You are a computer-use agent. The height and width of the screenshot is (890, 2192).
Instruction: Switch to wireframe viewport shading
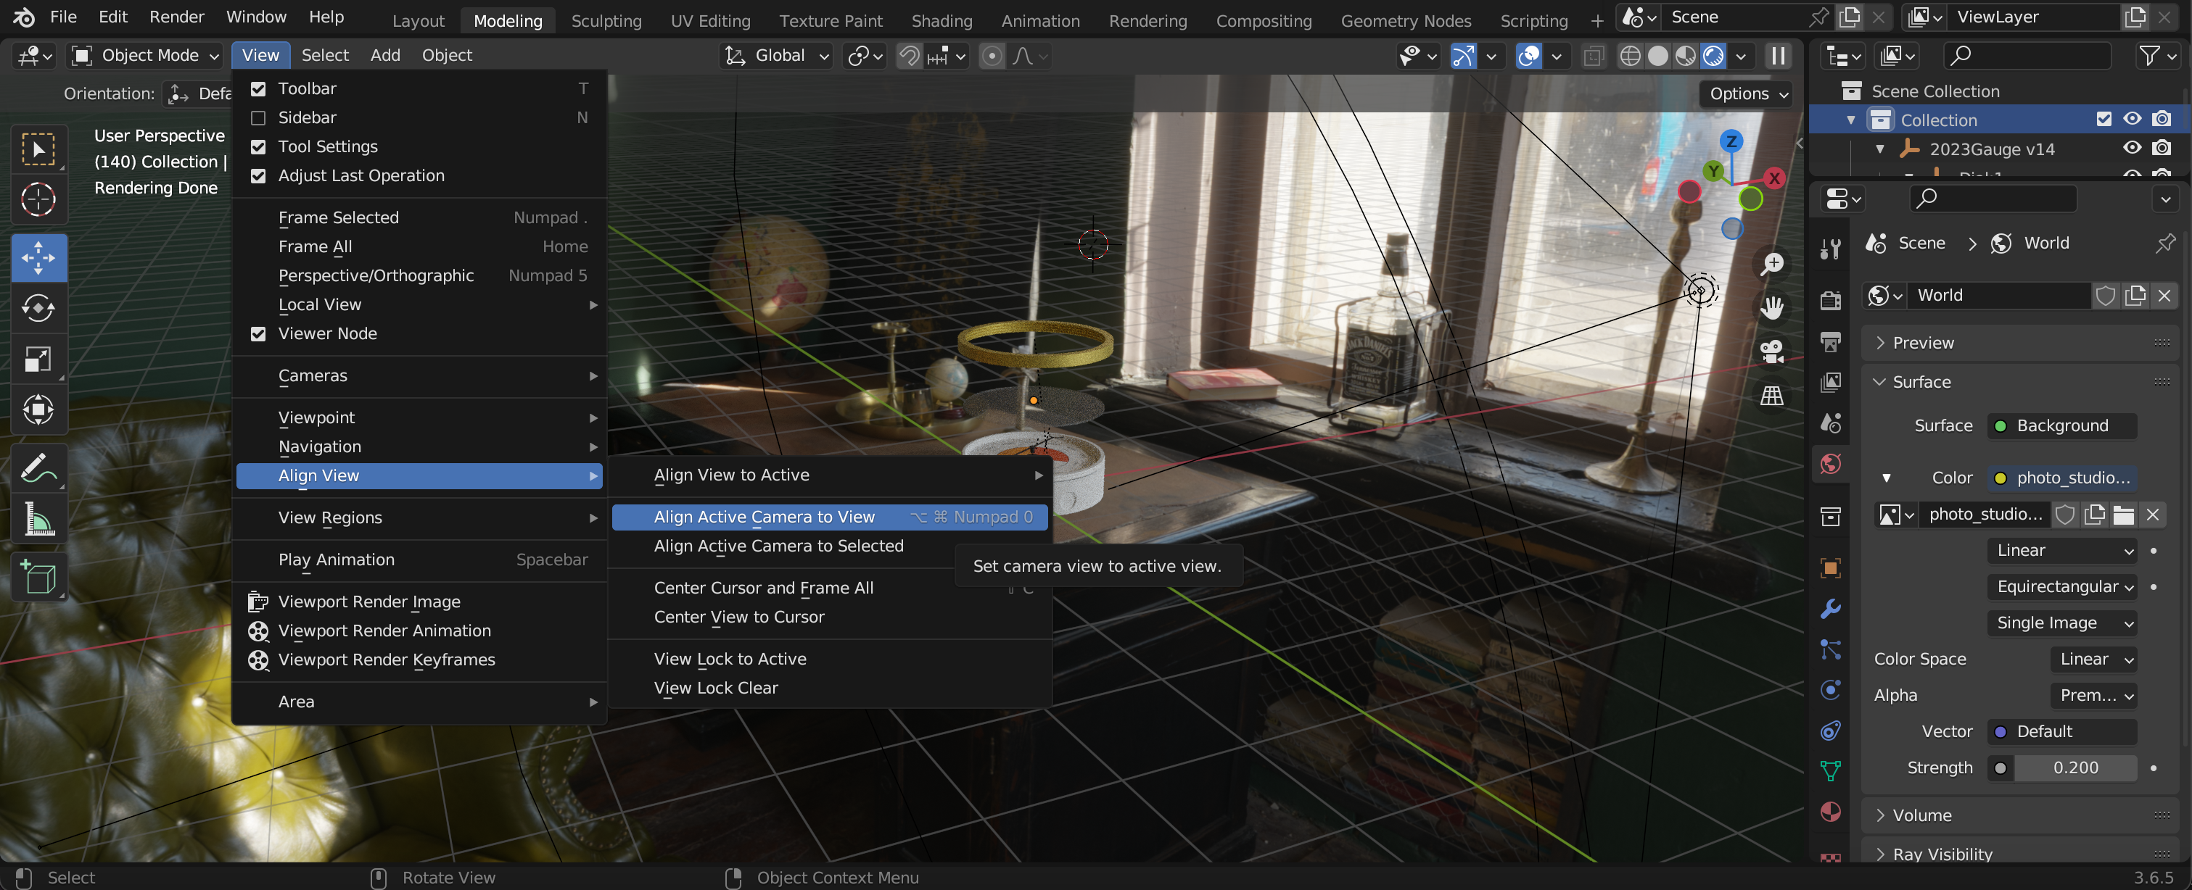(1630, 56)
